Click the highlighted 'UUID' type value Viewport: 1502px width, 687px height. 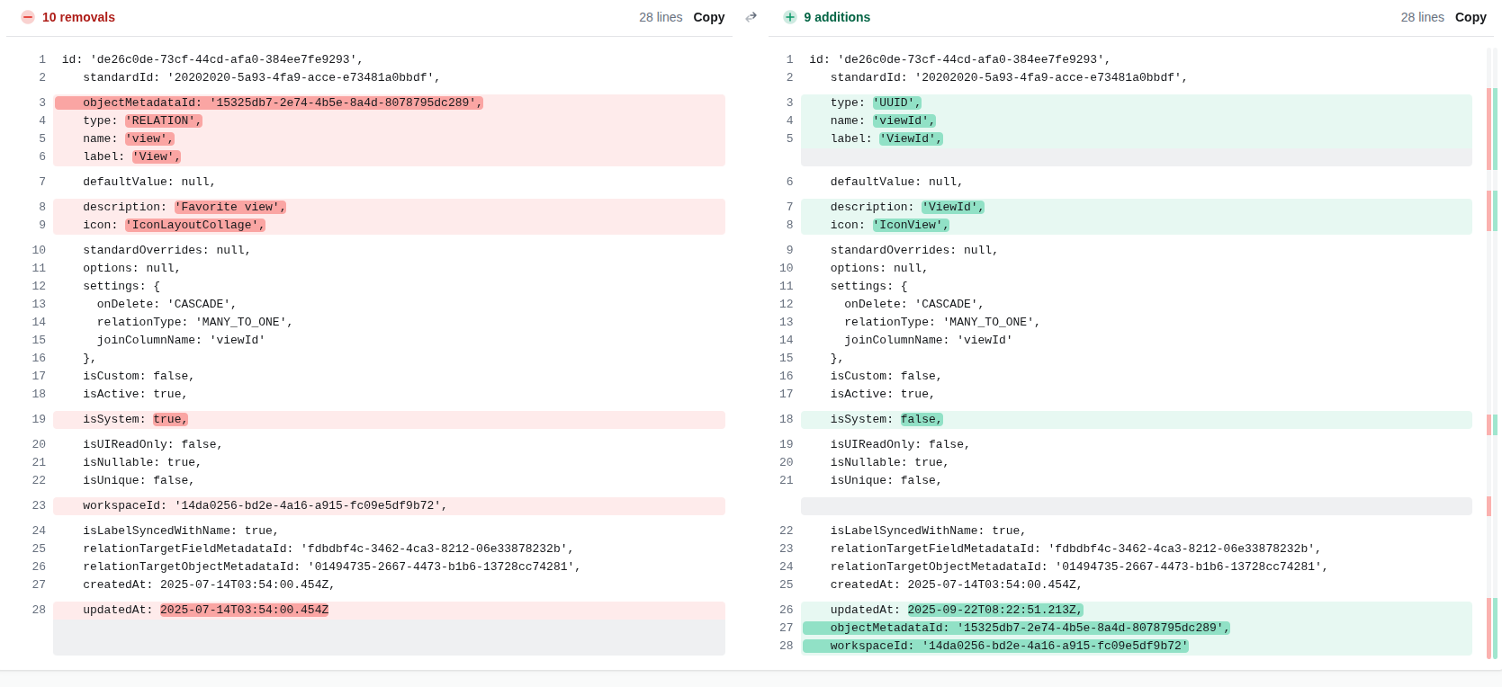pyautogui.click(x=896, y=103)
